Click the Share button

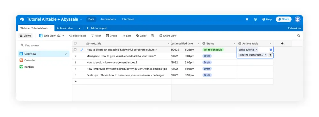pos(284,19)
